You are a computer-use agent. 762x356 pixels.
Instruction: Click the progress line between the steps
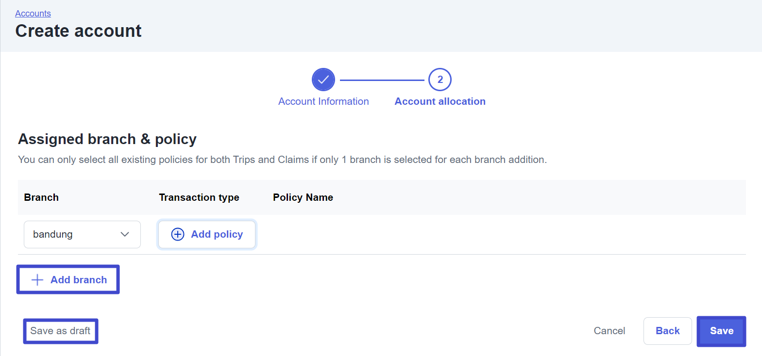pyautogui.click(x=382, y=80)
